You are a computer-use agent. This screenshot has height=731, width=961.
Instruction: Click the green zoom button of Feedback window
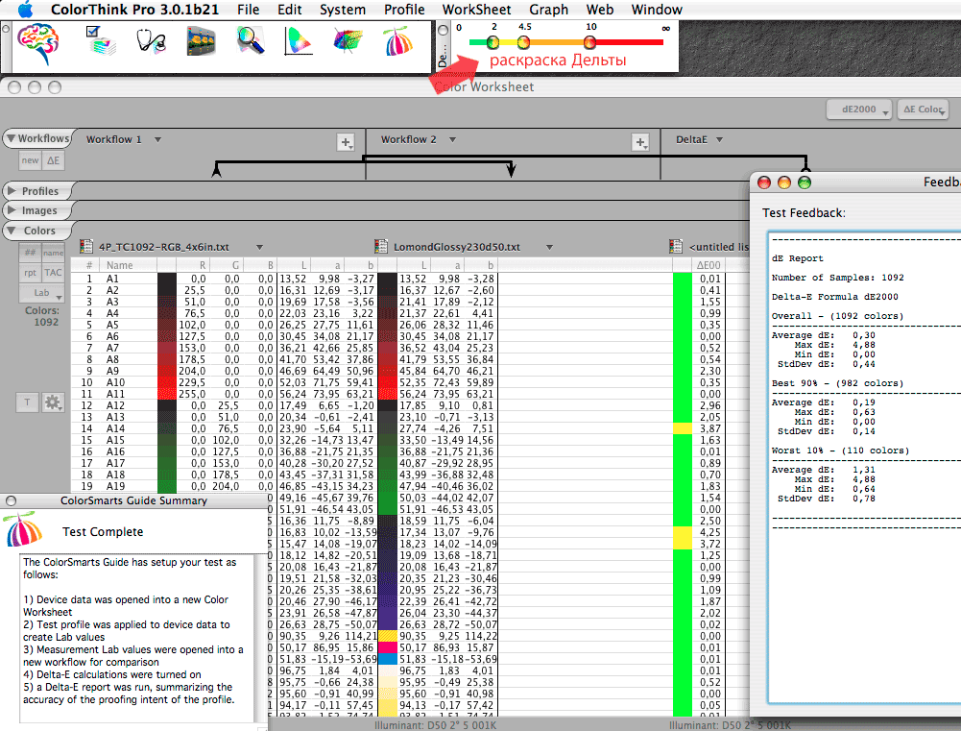click(x=805, y=183)
